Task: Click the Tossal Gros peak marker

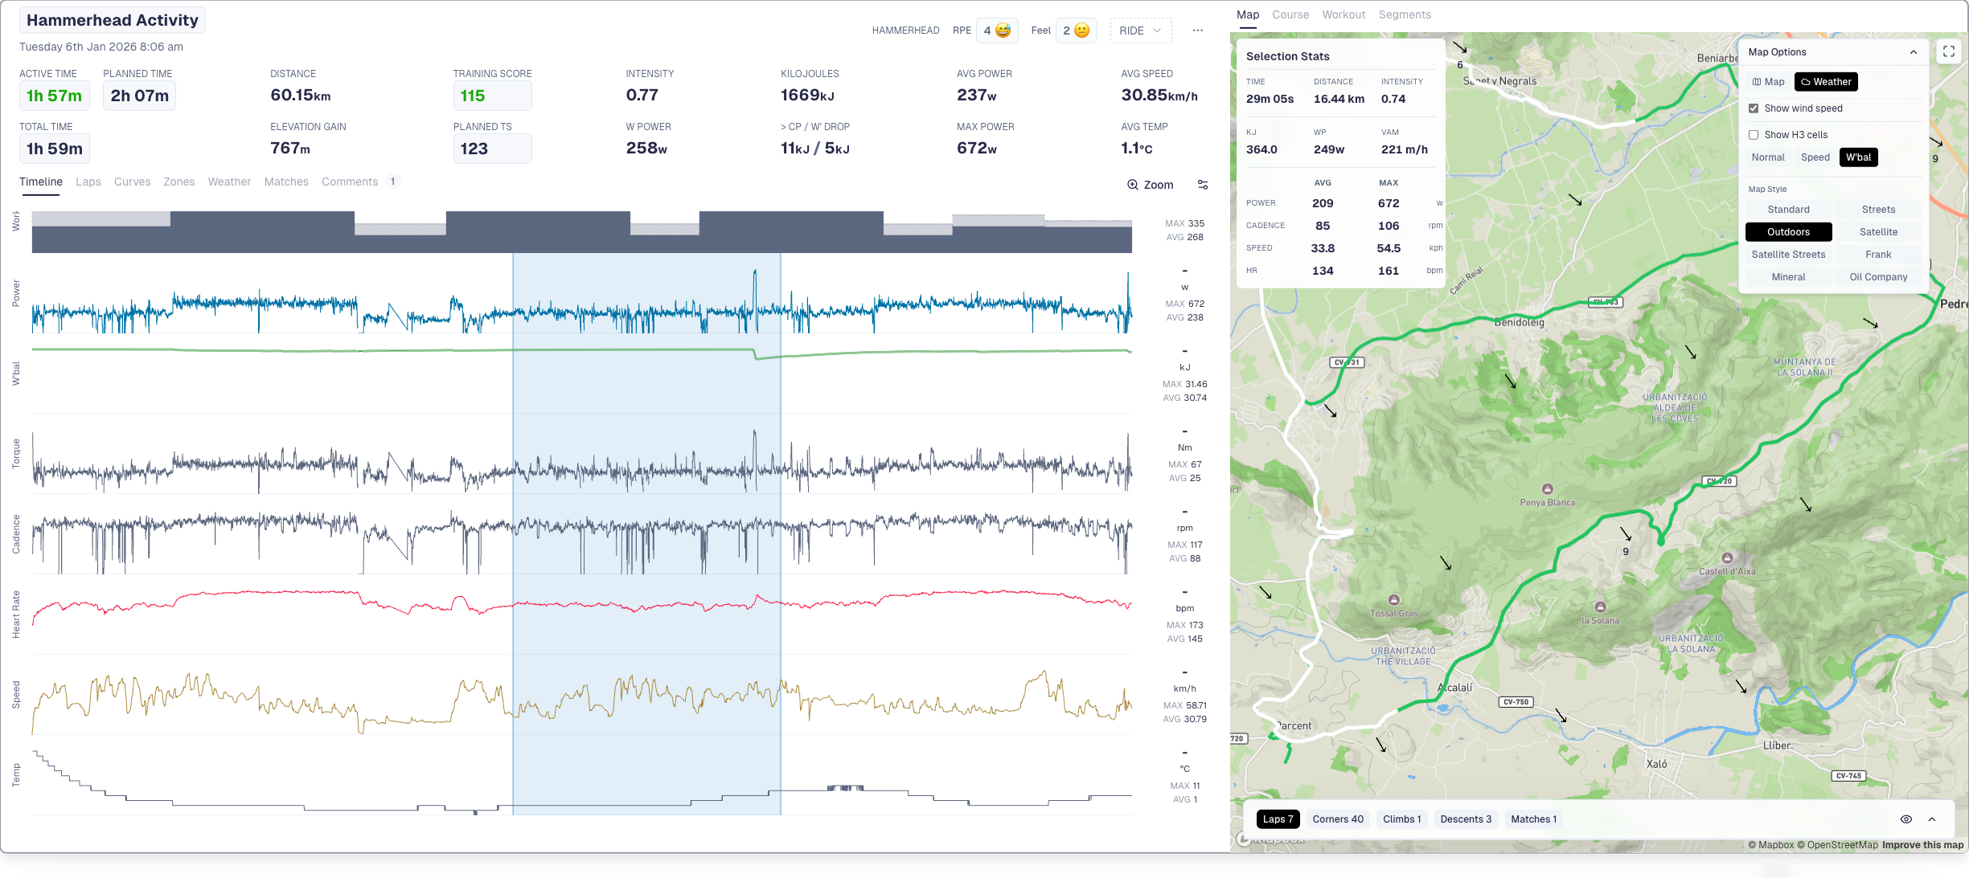Action: click(x=1394, y=600)
